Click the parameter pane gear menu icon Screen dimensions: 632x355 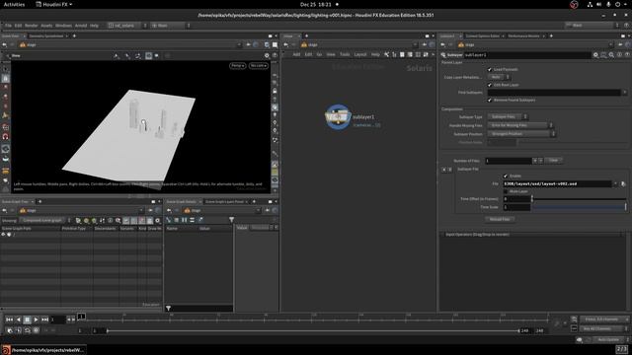pos(595,55)
